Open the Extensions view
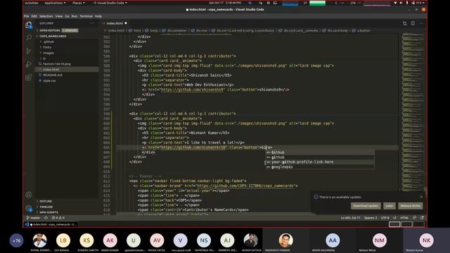Screen dimensions: 450x253 click(x=29, y=77)
